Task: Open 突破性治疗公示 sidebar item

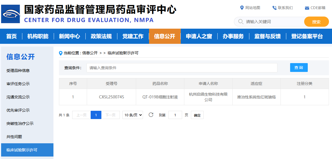Action: (x=20, y=123)
